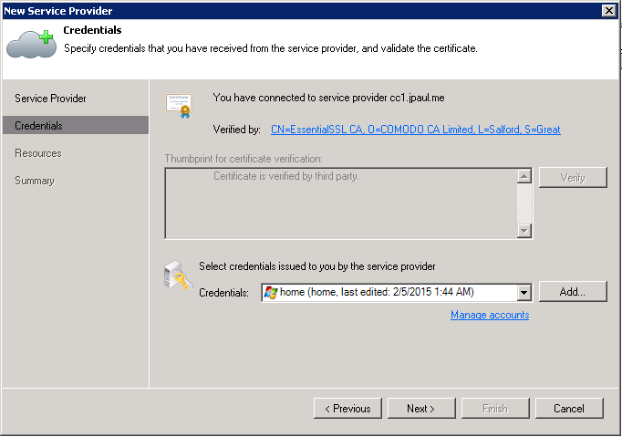
Task: Open the Resources step
Action: coord(38,153)
